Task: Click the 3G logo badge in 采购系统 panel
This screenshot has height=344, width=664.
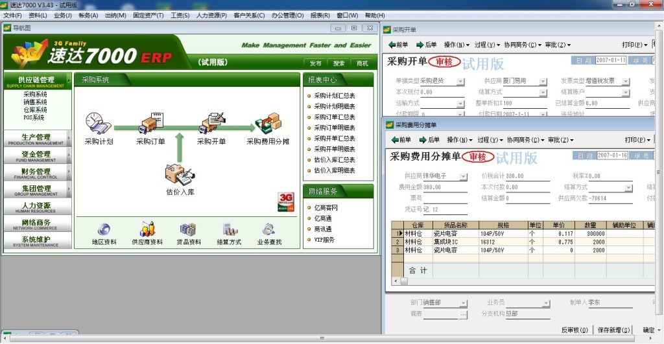Action: tap(286, 202)
